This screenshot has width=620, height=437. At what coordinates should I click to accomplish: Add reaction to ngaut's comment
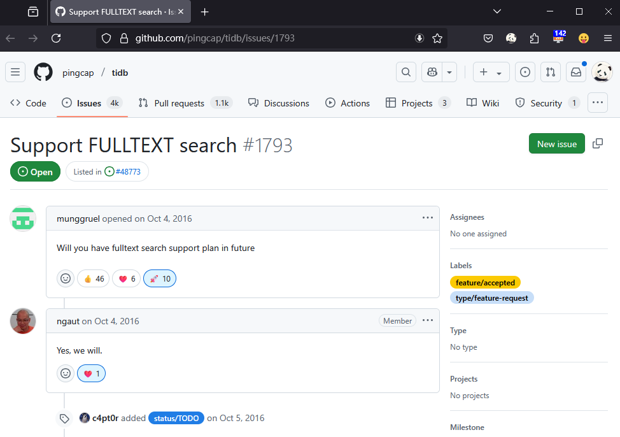(x=66, y=374)
